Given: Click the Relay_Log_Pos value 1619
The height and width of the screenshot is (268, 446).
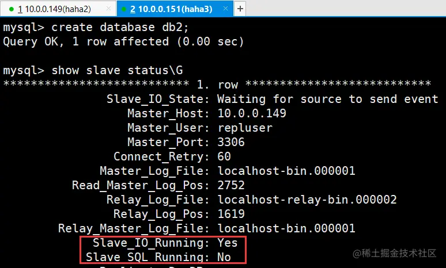Looking at the screenshot, I should coord(231,214).
